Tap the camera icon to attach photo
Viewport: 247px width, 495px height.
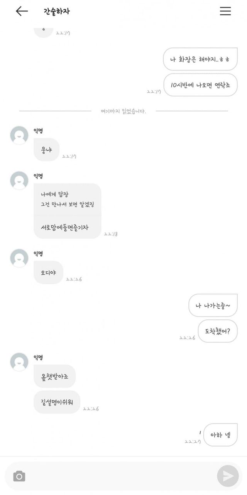(19, 476)
